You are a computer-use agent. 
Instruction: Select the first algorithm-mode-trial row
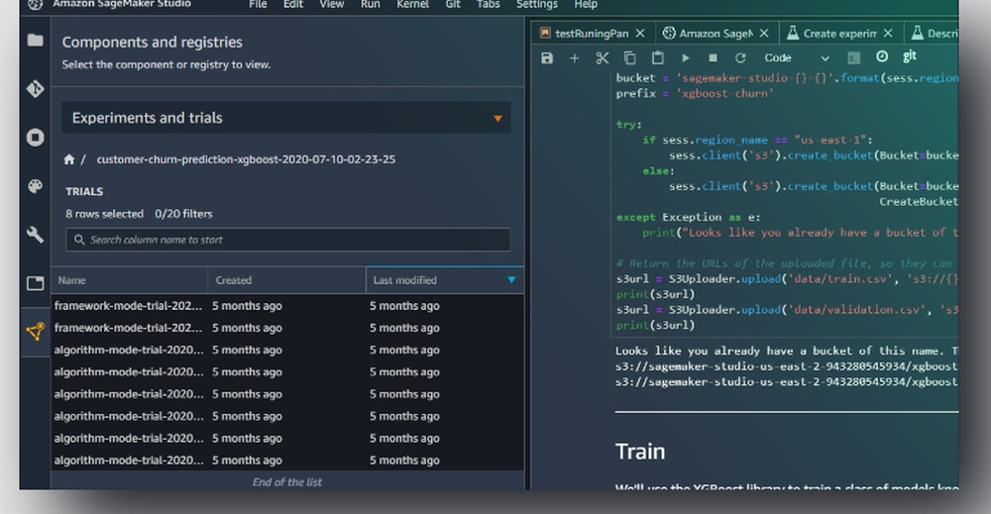(x=287, y=350)
